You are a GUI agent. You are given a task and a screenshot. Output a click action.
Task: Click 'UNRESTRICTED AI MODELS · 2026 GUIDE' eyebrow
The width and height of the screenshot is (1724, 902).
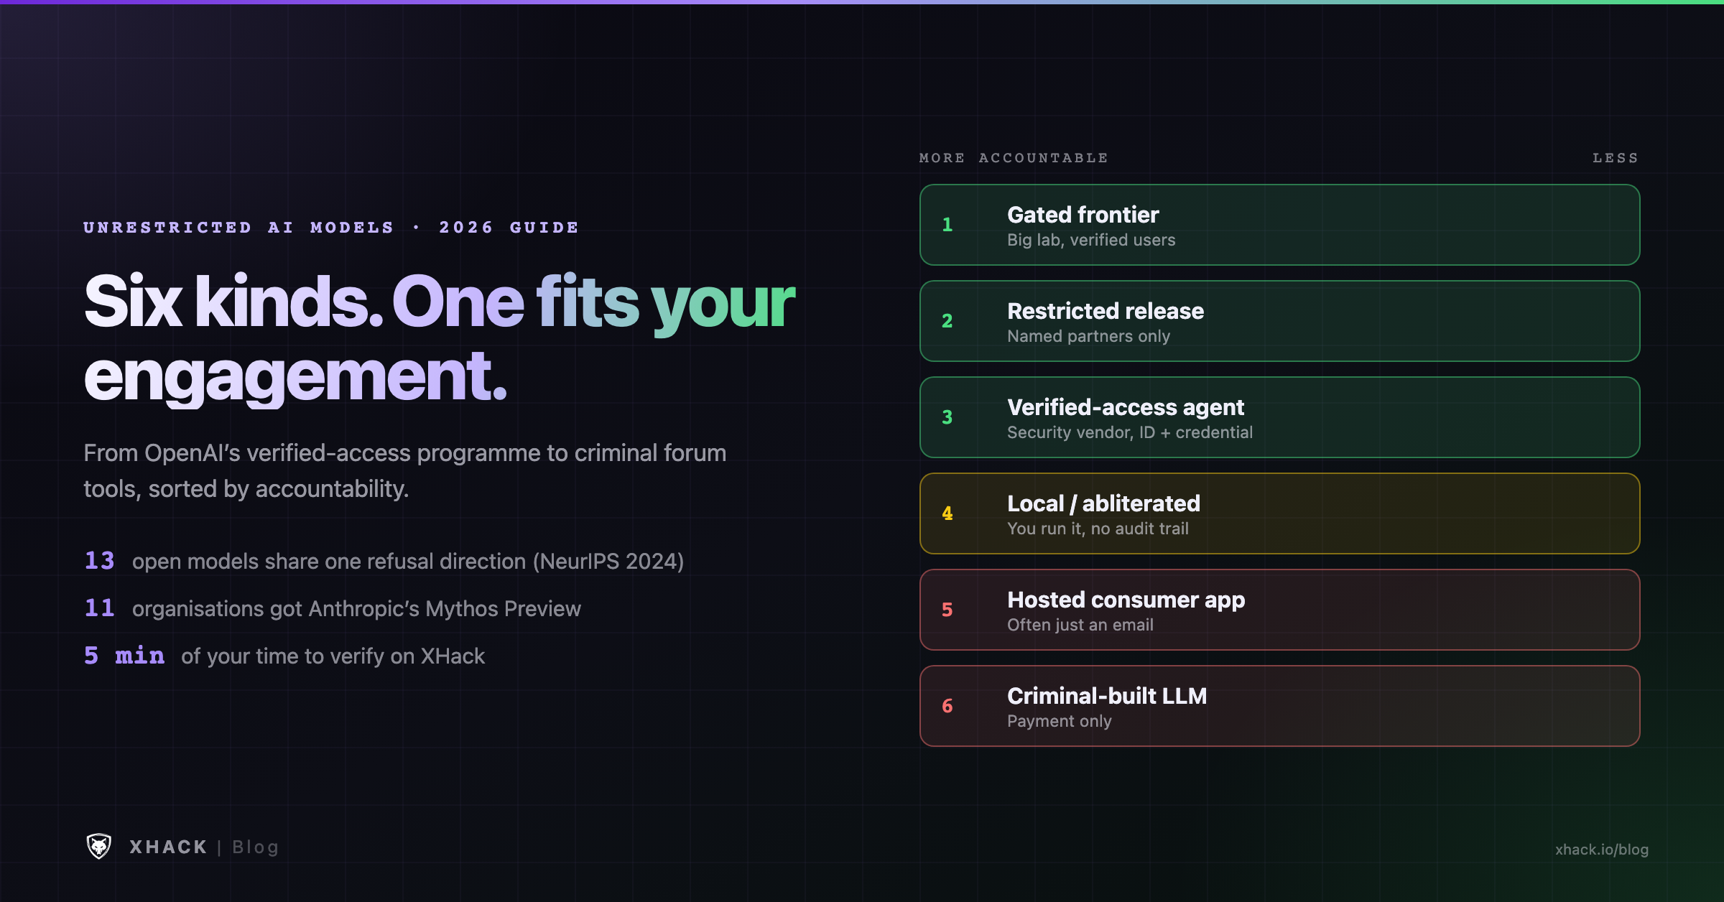pos(331,228)
